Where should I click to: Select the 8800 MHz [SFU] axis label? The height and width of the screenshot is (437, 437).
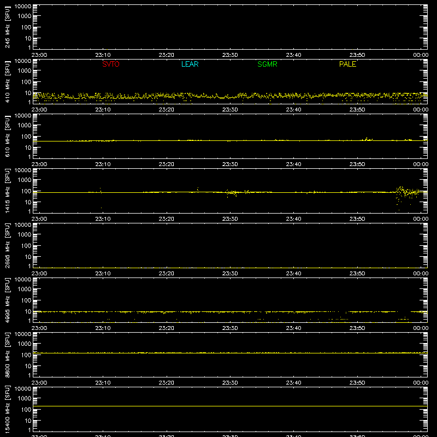point(8,355)
